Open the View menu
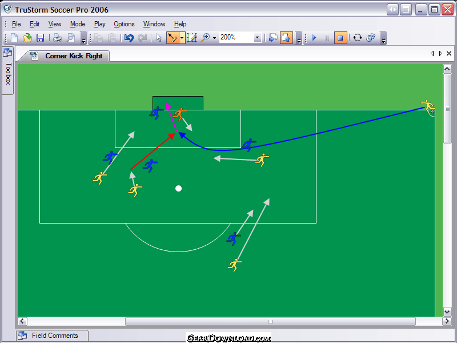 tap(54, 24)
